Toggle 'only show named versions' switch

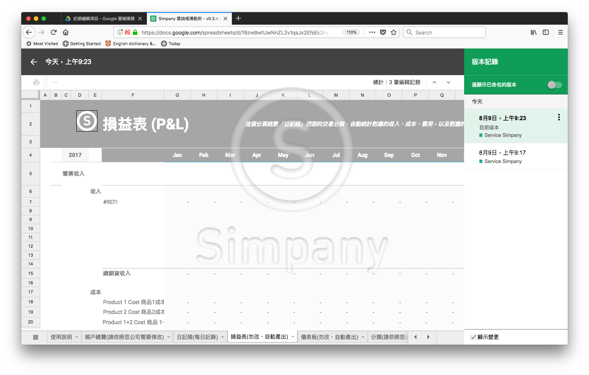pyautogui.click(x=554, y=85)
